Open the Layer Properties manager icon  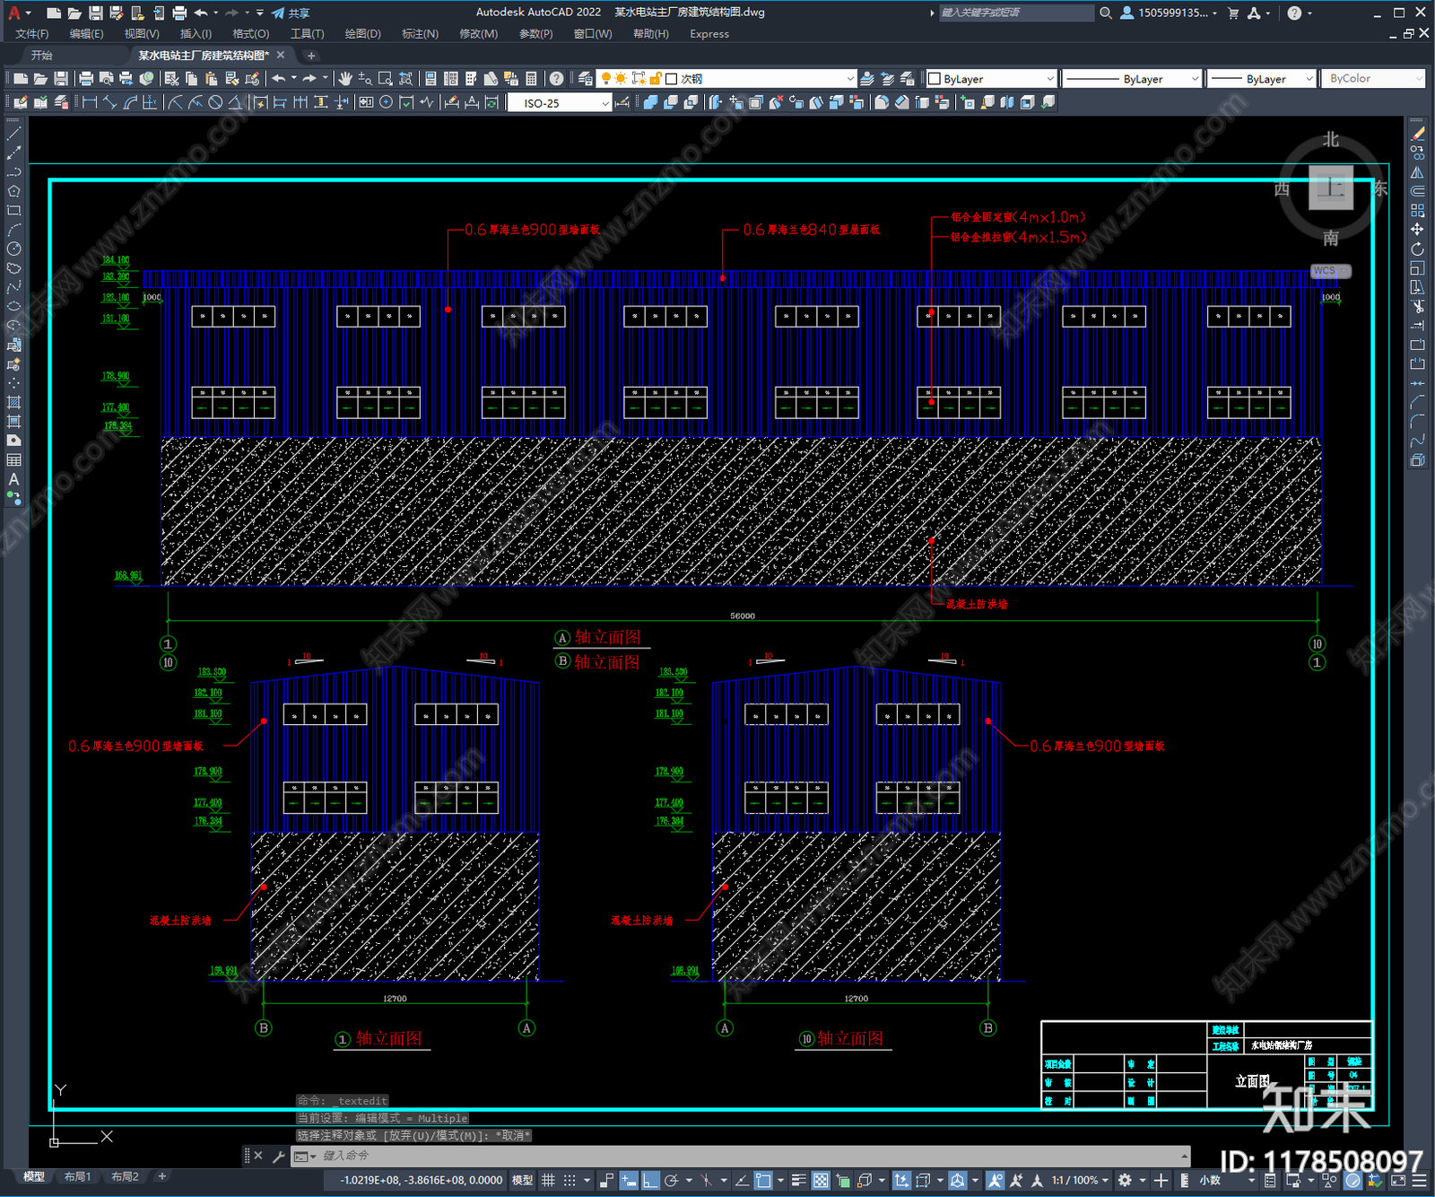(586, 79)
